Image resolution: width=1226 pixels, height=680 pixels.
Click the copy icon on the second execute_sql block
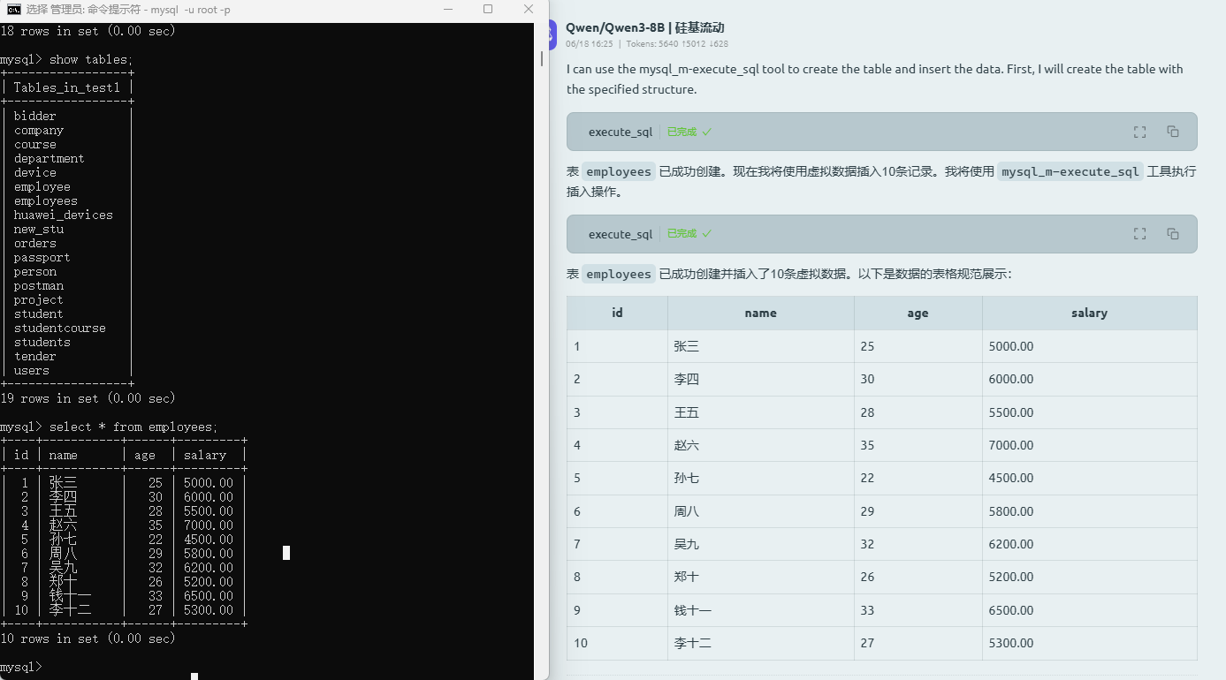1172,233
